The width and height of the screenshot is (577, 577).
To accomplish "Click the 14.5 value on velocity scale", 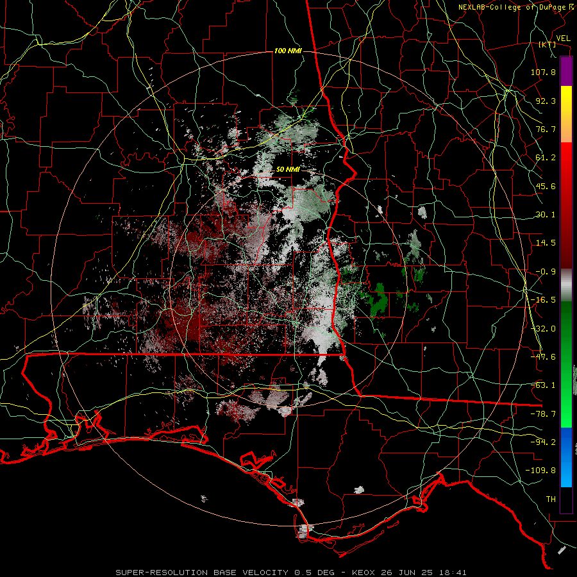I will [x=546, y=243].
